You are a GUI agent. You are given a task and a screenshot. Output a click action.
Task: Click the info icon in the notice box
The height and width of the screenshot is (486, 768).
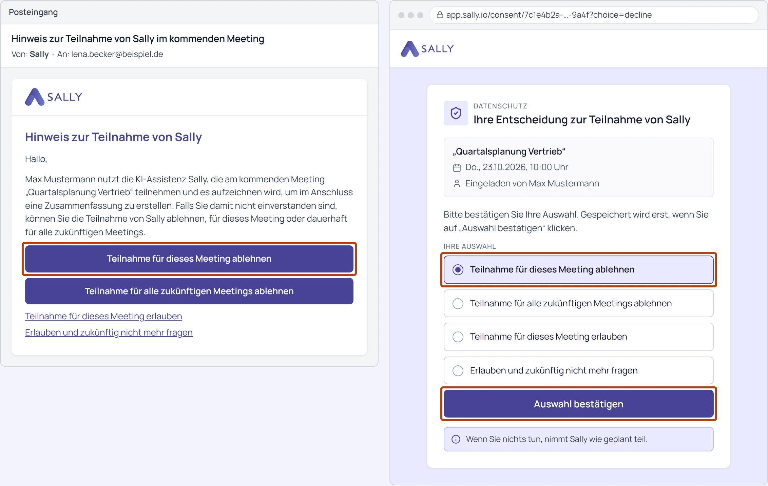(456, 439)
